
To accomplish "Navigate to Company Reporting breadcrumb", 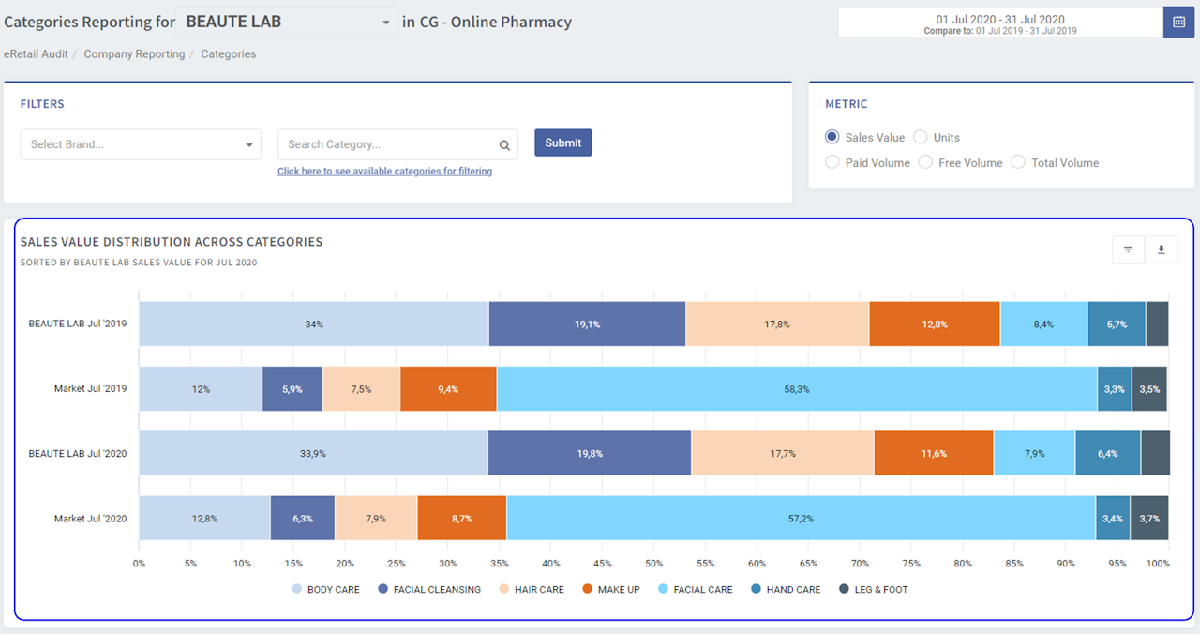I will point(134,54).
